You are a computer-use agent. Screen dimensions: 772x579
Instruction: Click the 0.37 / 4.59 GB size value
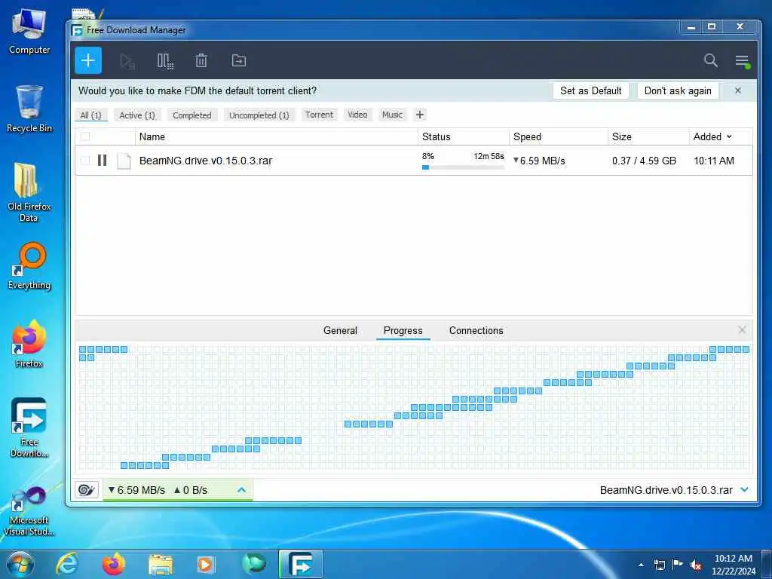644,161
